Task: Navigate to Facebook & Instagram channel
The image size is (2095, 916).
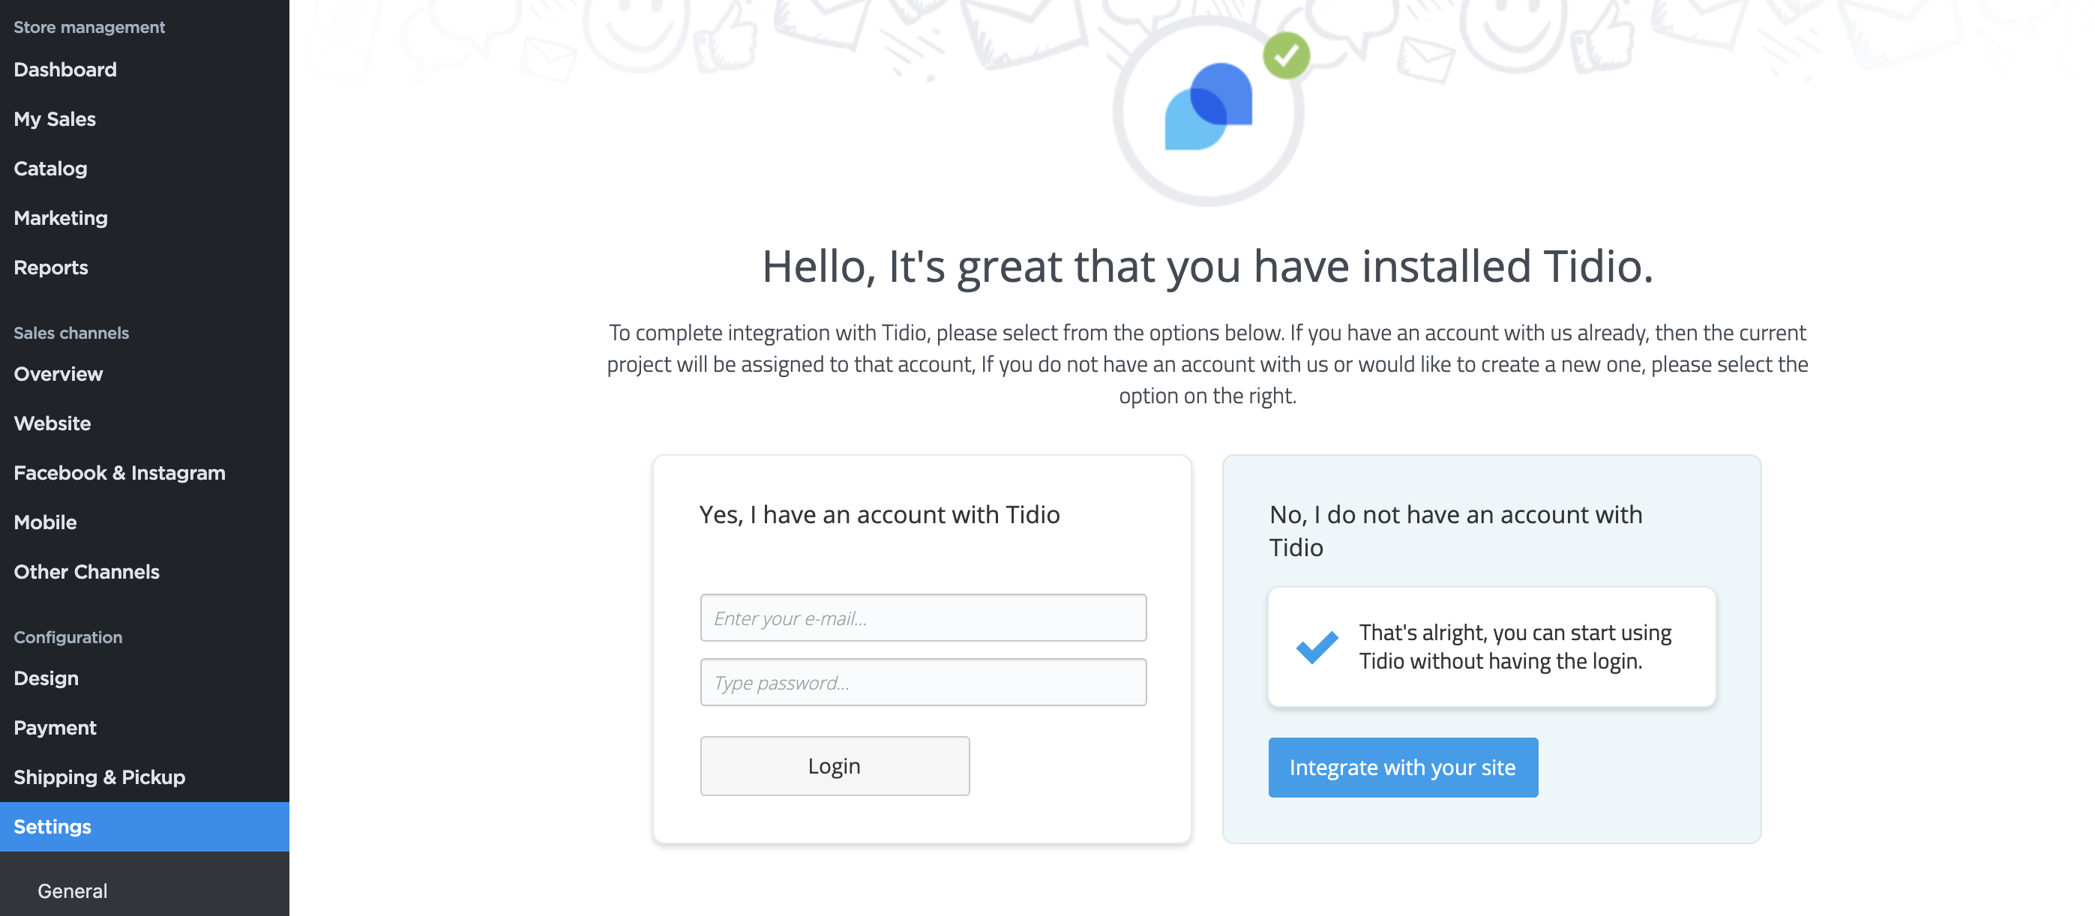Action: pyautogui.click(x=118, y=472)
